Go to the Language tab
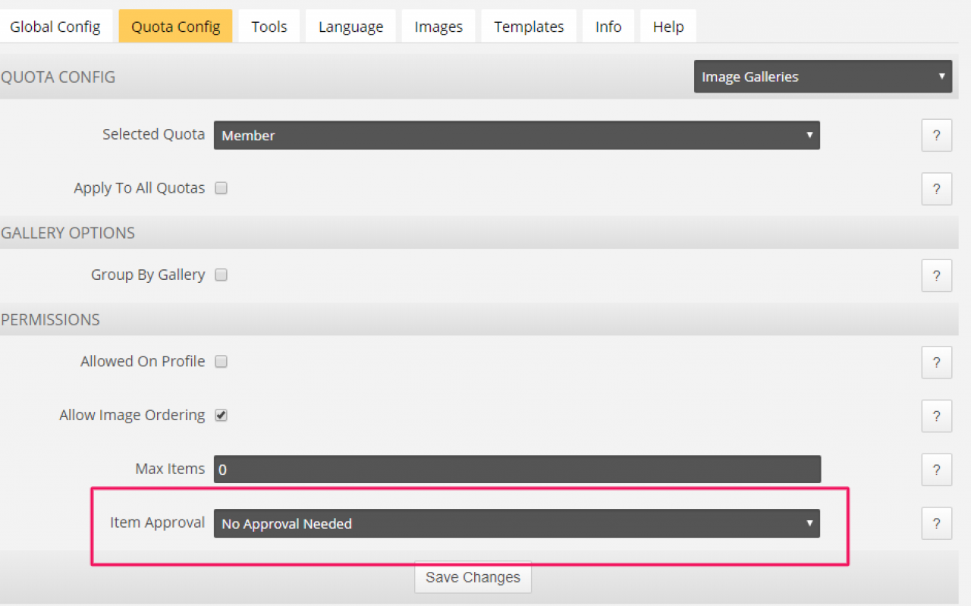Screen dimensions: 971x606 tap(350, 27)
